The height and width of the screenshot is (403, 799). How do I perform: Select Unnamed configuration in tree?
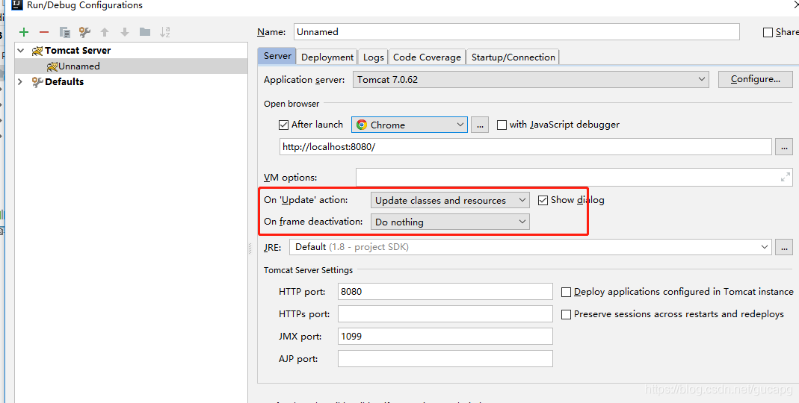[x=131, y=66]
